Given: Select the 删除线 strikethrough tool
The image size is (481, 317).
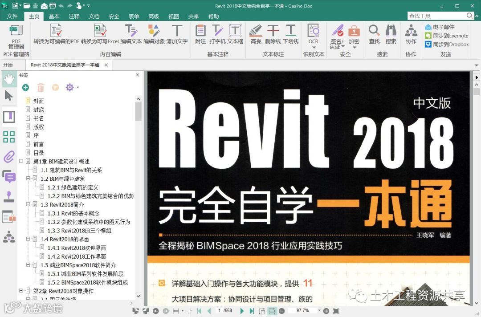Looking at the screenshot, I should (x=273, y=34).
